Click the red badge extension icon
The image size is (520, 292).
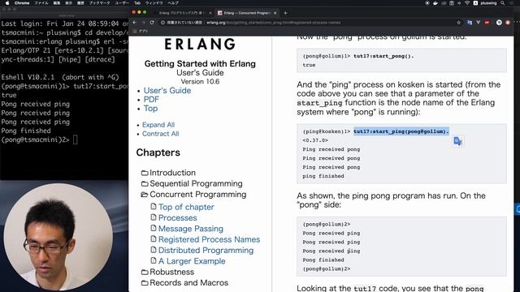[x=487, y=23]
